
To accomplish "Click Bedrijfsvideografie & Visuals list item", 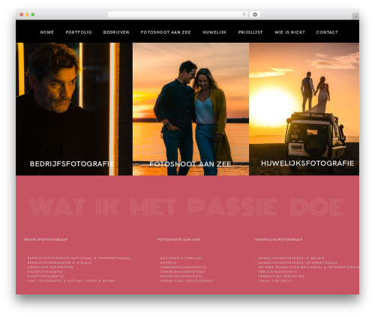I will point(58,262).
